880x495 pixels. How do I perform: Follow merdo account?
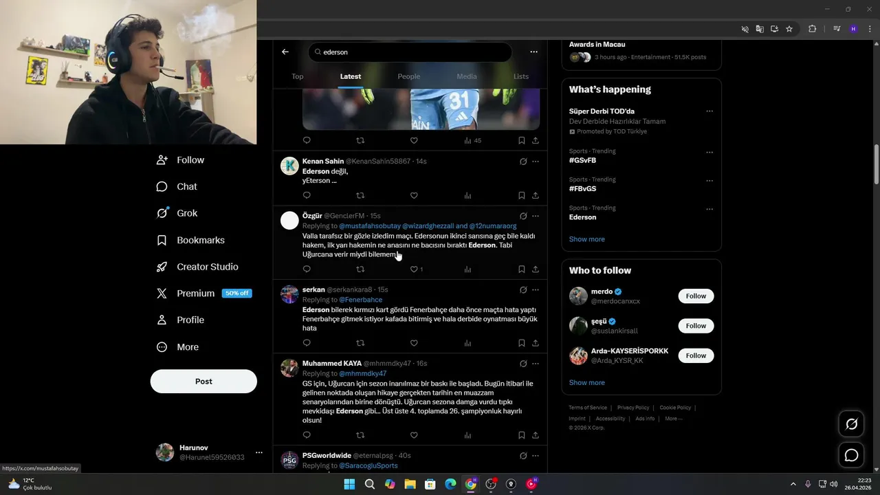(x=696, y=296)
